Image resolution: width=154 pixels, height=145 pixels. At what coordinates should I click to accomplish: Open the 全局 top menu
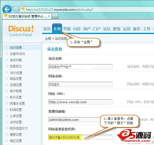point(57,29)
